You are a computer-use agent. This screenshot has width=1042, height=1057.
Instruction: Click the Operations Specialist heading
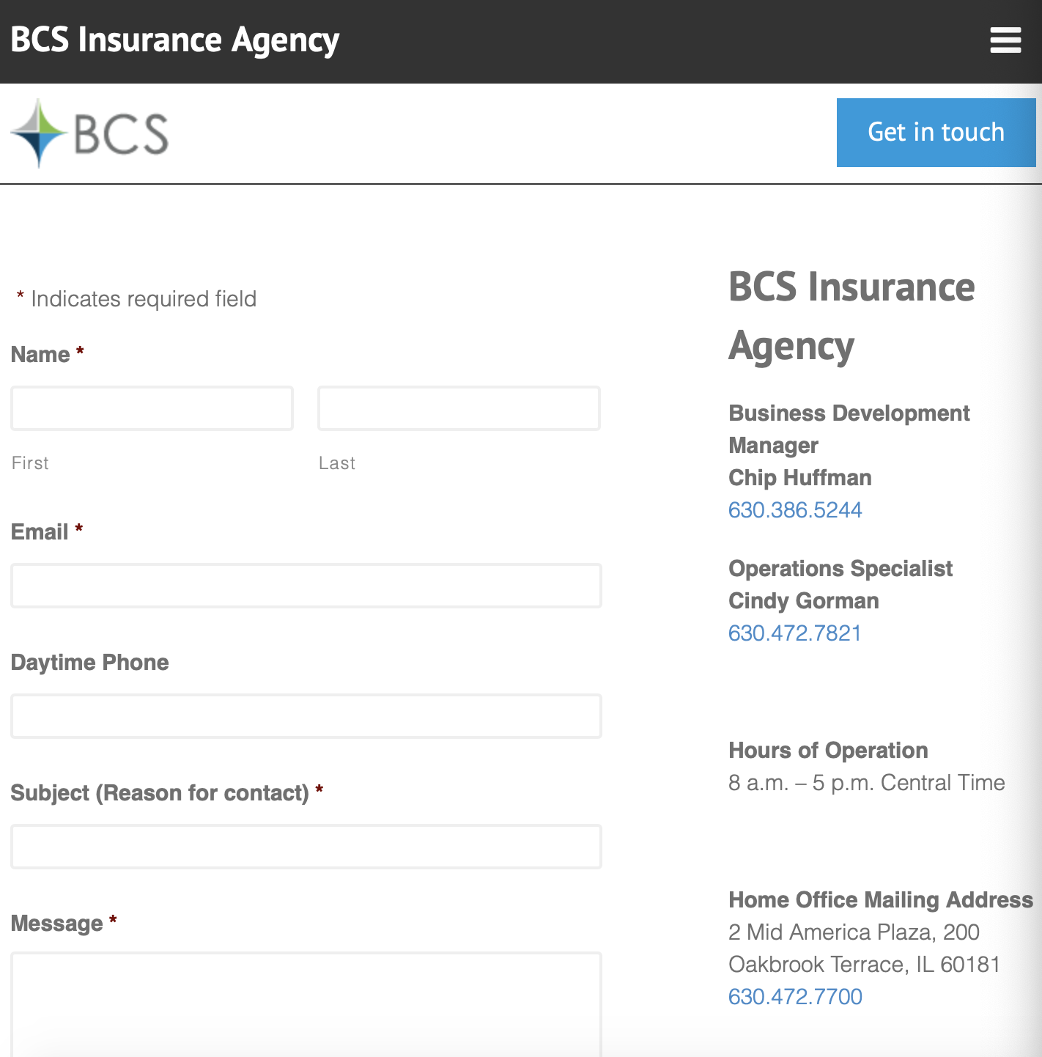840,569
